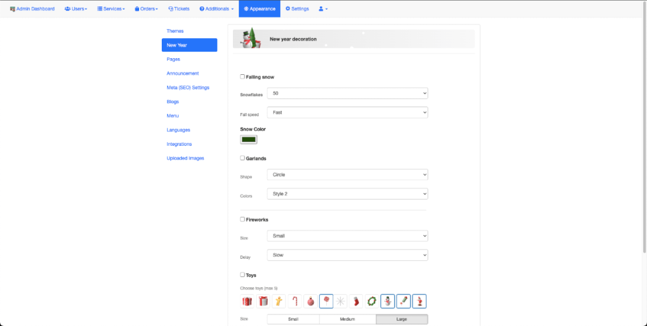647x326 pixels.
Task: Open the Services menu in navbar
Action: [111, 9]
